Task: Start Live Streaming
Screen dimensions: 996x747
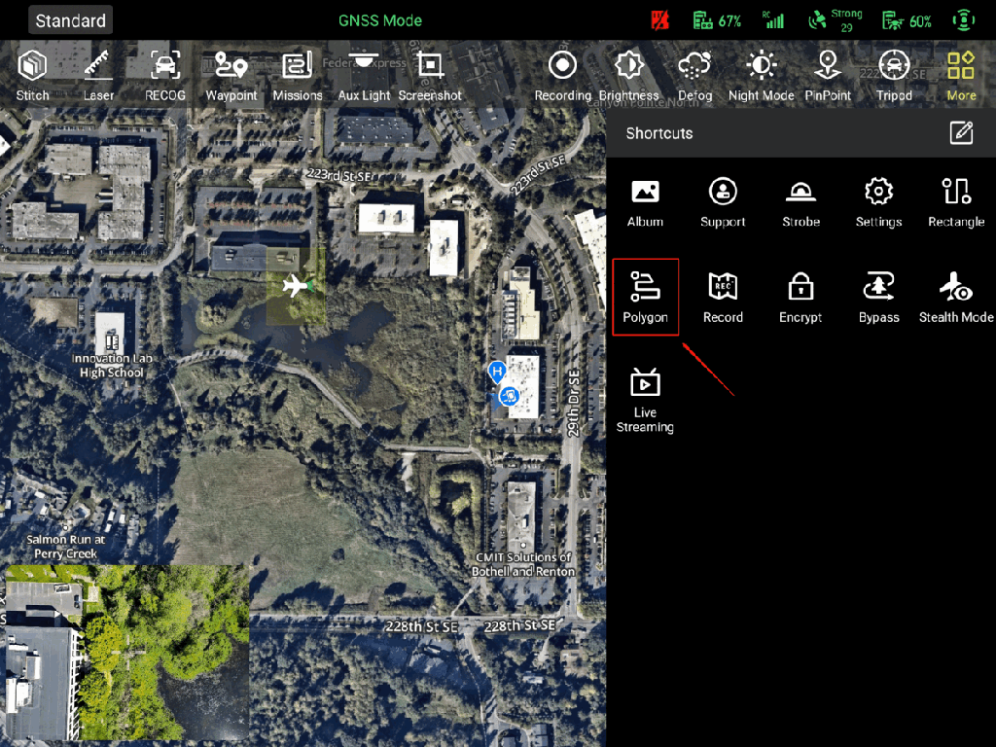Action: 645,399
